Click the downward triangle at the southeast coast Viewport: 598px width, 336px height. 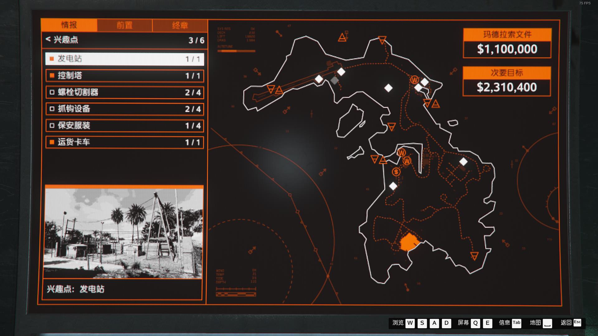[474, 256]
